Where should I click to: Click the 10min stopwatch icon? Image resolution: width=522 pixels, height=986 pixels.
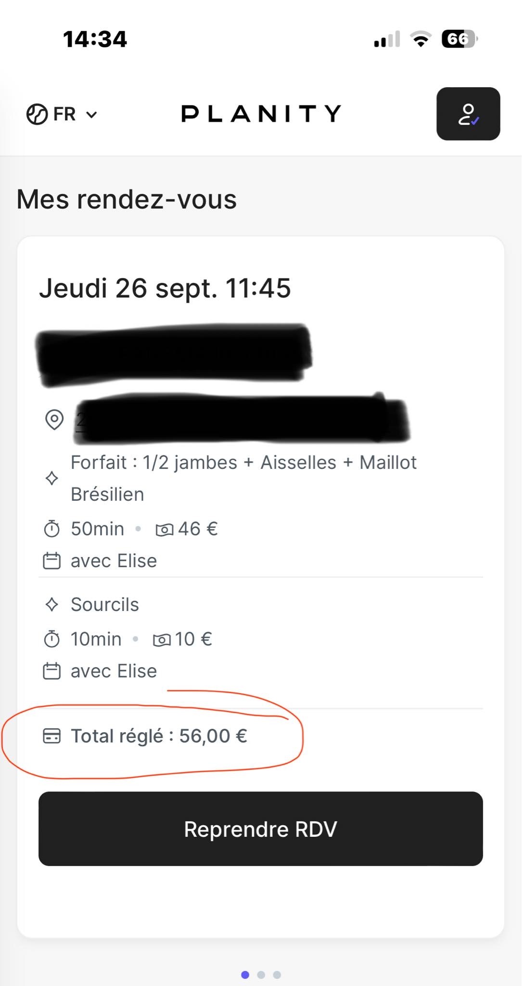coord(52,639)
